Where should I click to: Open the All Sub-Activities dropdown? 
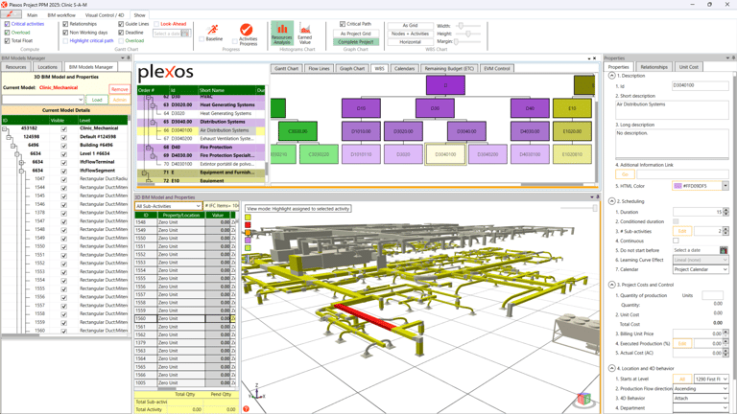pos(168,206)
